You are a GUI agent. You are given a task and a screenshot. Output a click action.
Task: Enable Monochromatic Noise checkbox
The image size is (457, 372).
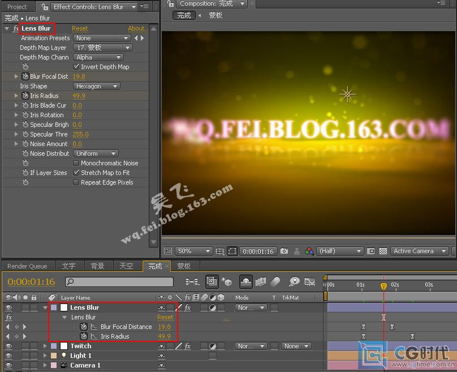pyautogui.click(x=76, y=163)
